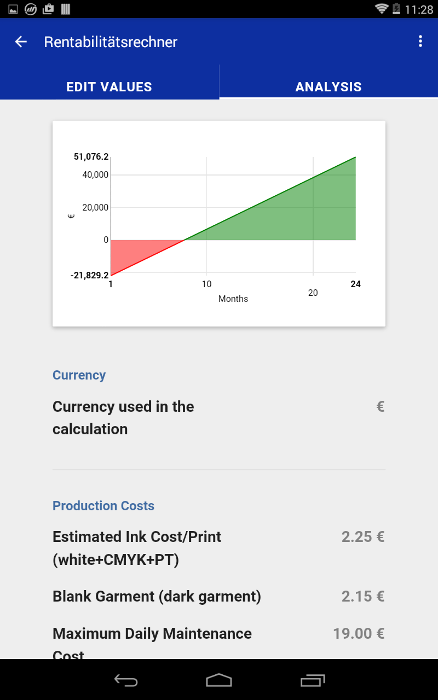Tap the Blank Garment (dark garment) row
The image size is (438, 700).
pyautogui.click(x=218, y=596)
